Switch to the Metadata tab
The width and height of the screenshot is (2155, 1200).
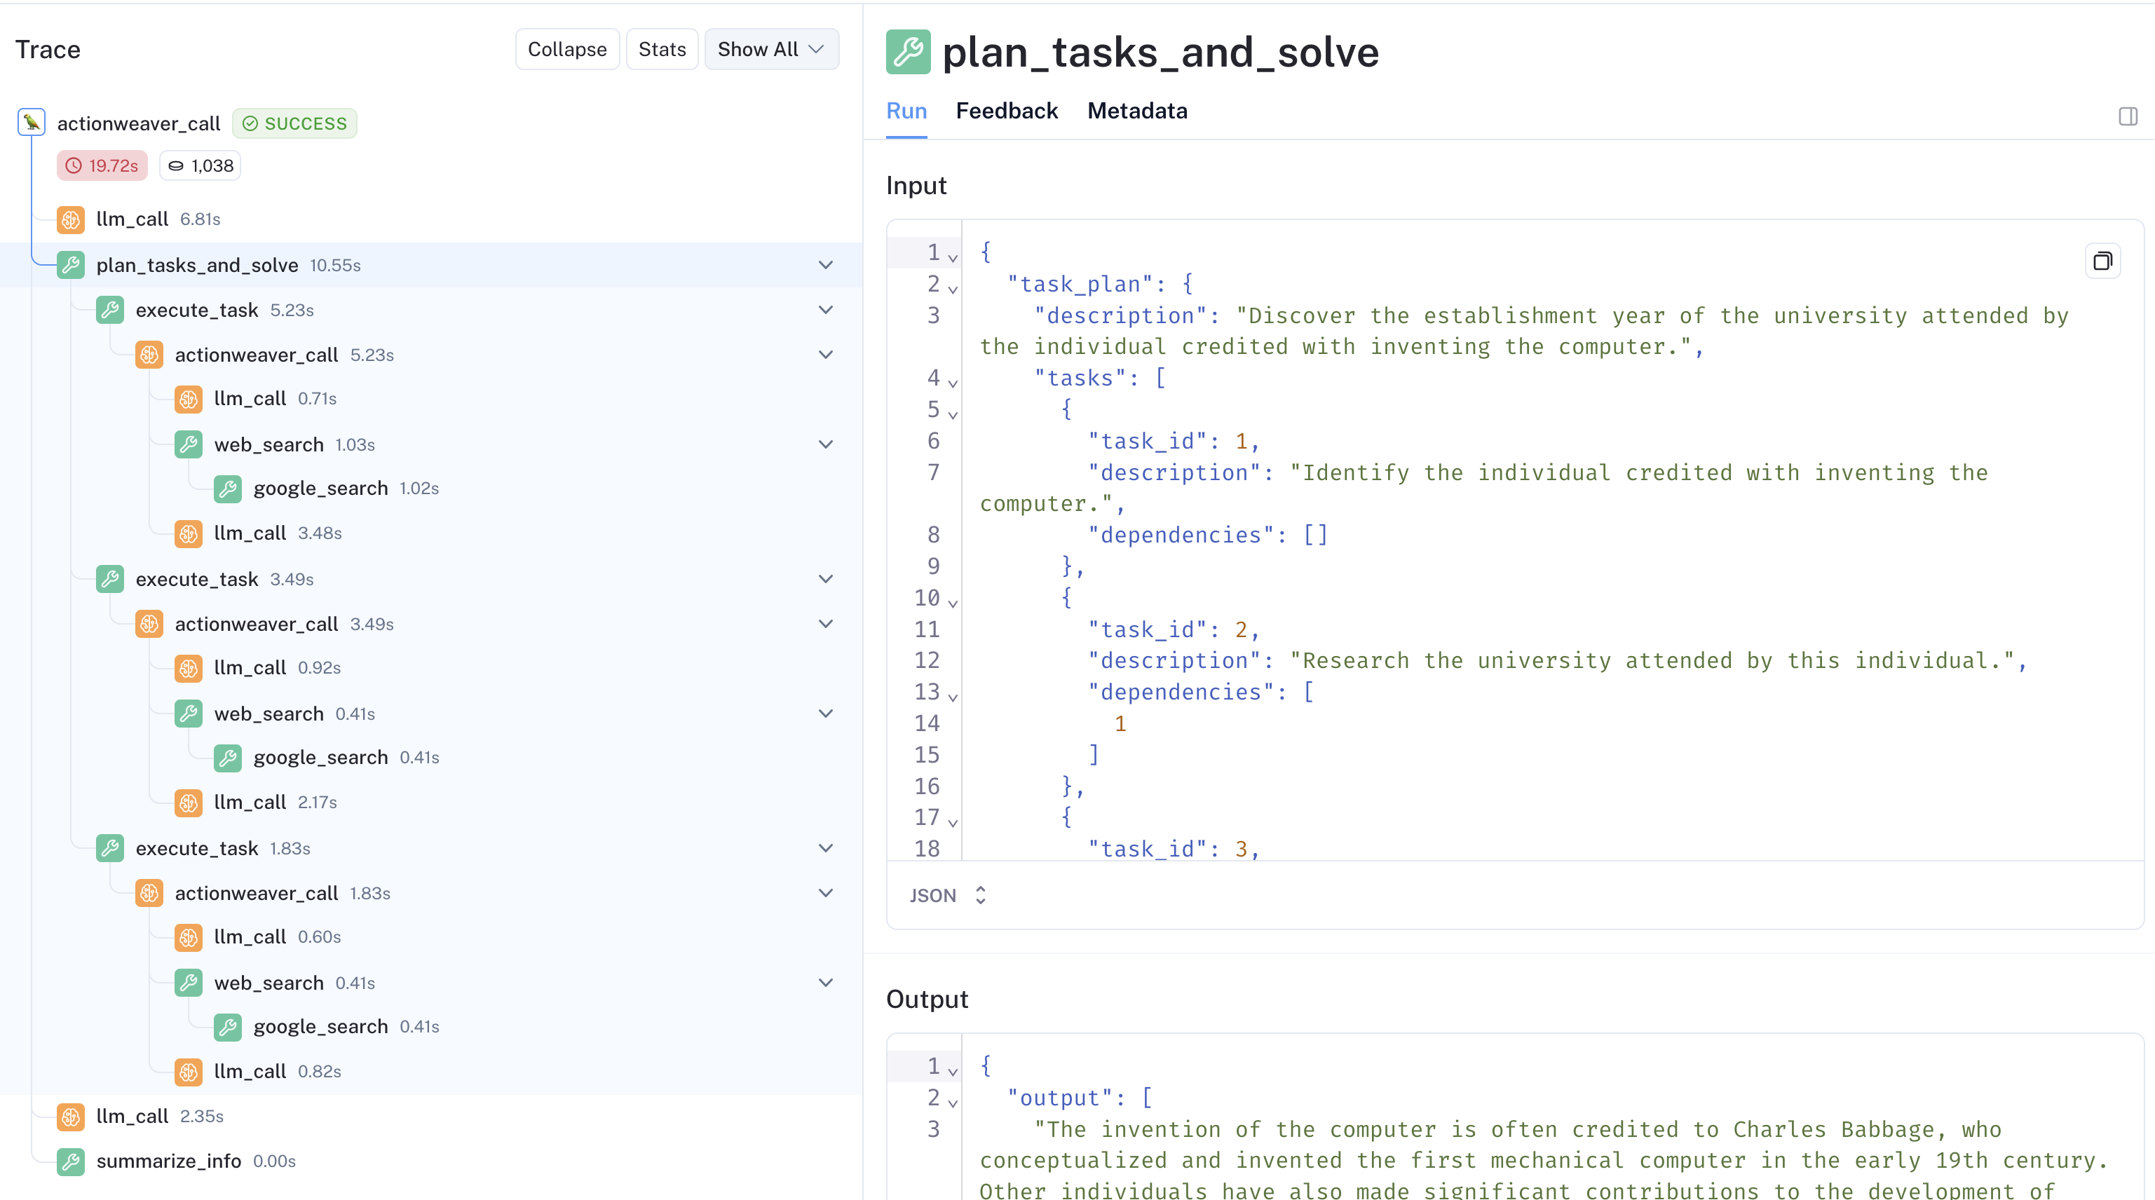tap(1137, 110)
